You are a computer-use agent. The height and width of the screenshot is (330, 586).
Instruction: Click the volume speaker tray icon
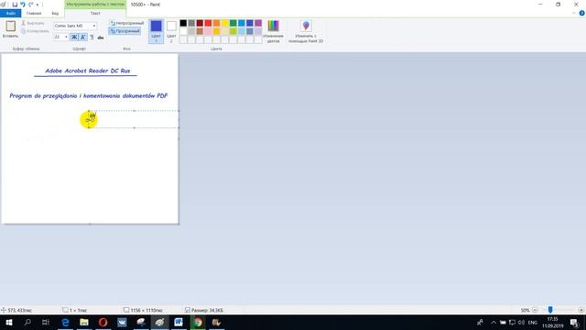click(x=521, y=322)
